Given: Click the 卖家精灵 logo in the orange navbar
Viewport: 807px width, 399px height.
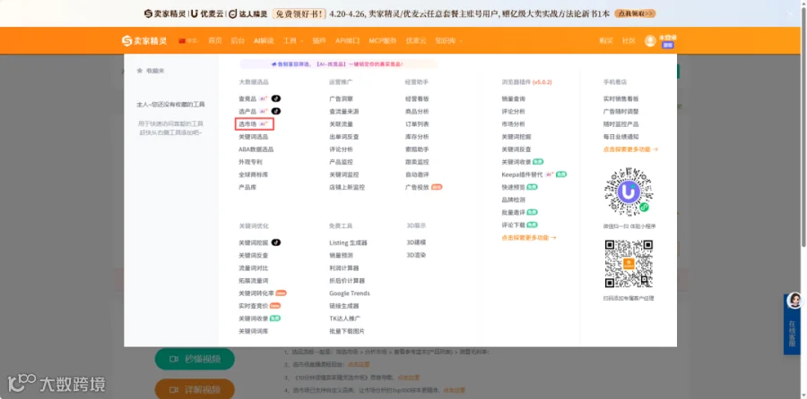Looking at the screenshot, I should pos(144,40).
